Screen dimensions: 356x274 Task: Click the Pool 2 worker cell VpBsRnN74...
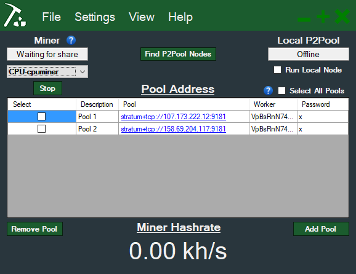click(x=273, y=129)
